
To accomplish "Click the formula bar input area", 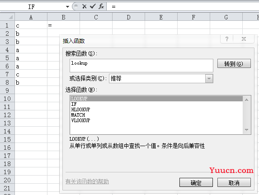I will coord(184,7).
